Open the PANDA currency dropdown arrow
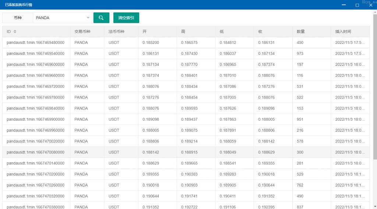Screen dimensions: 377x209 click(88, 18)
